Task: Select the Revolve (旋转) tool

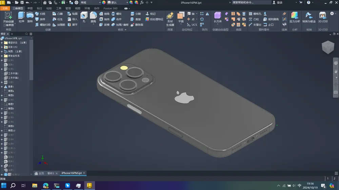Action: 30,17
